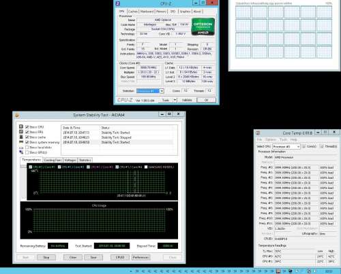This screenshot has width=341, height=274.
Task: Toggle the Stress system memory checkbox
Action: [27, 142]
